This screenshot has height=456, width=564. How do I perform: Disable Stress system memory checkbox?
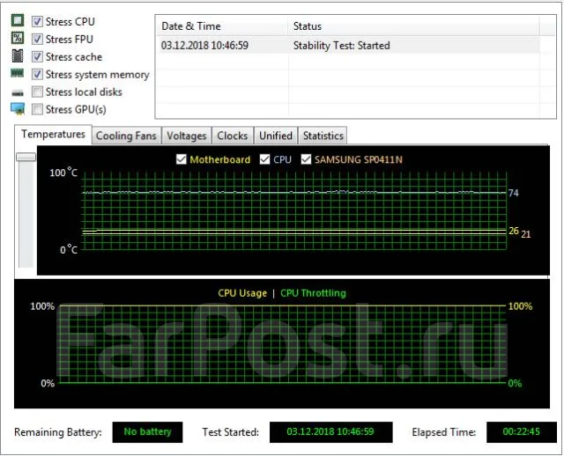pos(37,74)
